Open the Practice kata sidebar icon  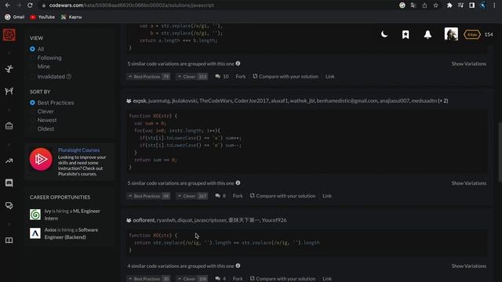click(9, 69)
